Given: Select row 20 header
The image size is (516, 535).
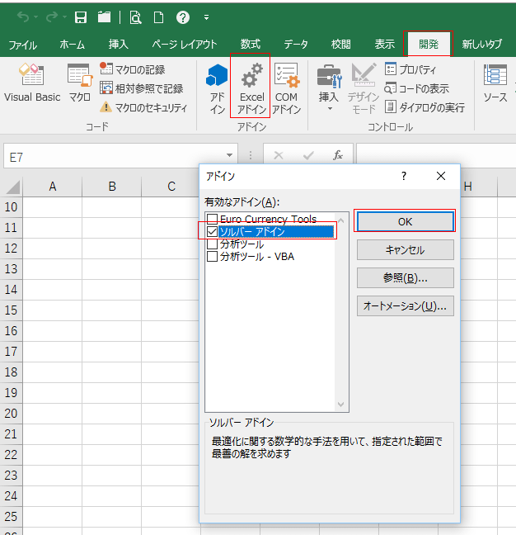Looking at the screenshot, I should point(12,414).
